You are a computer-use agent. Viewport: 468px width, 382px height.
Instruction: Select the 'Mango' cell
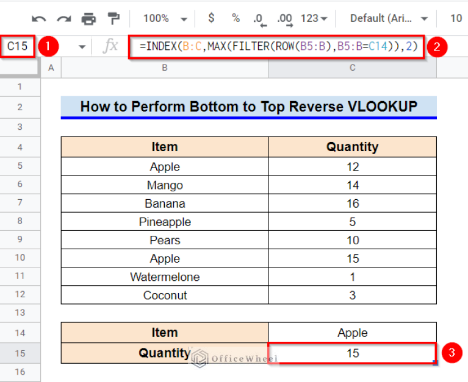pyautogui.click(x=165, y=185)
